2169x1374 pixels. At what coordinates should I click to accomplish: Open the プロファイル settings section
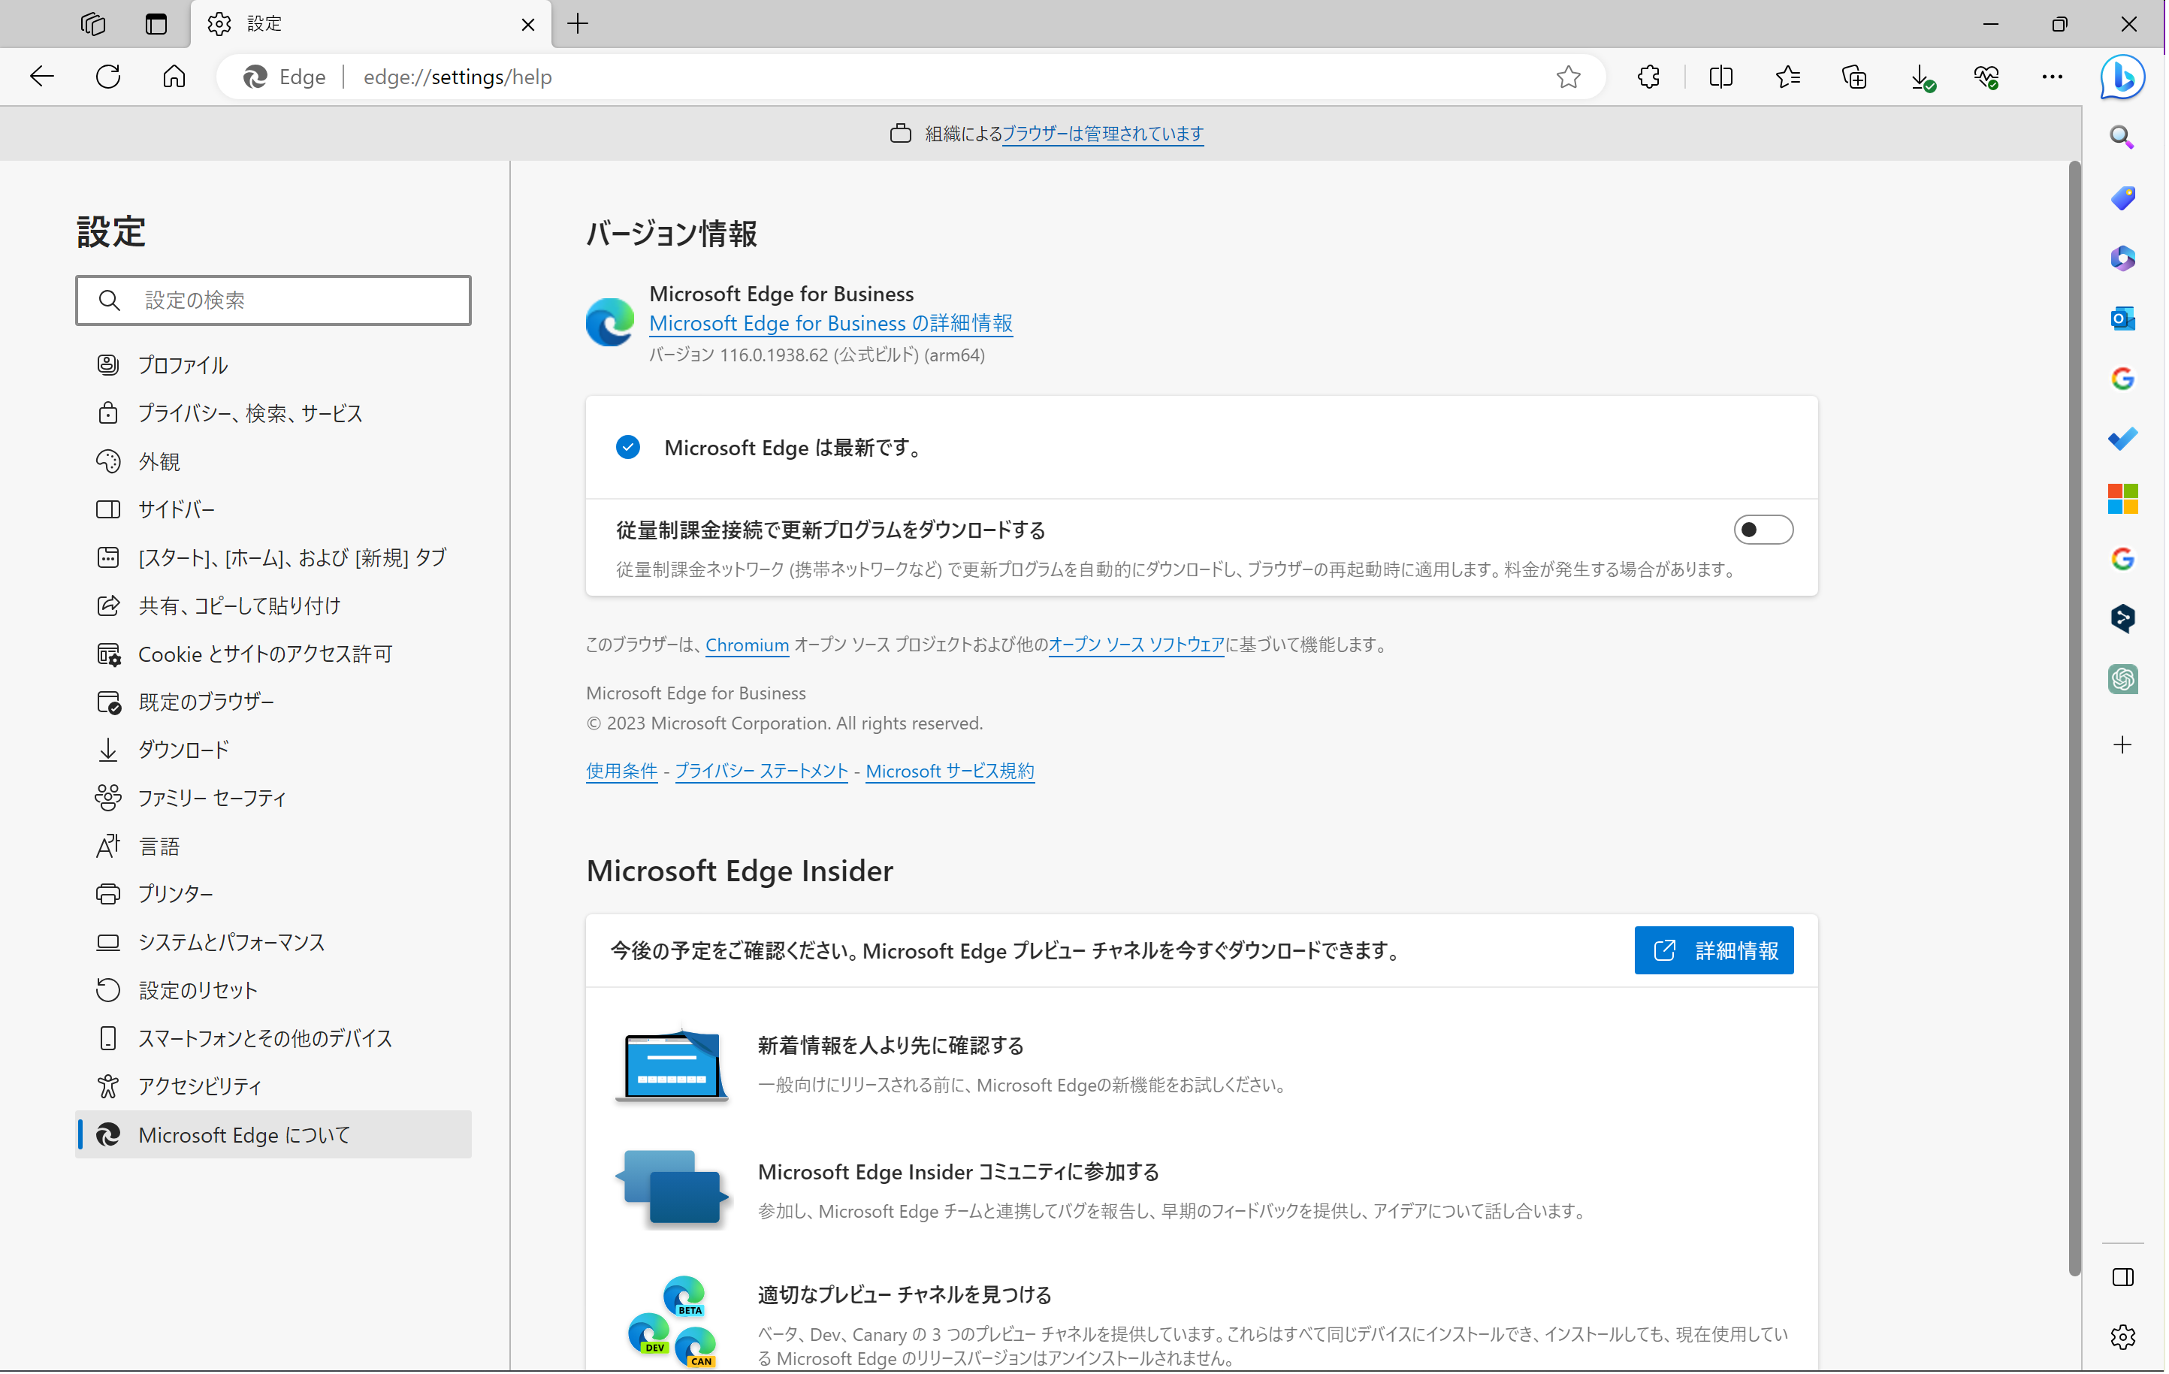tap(273, 364)
